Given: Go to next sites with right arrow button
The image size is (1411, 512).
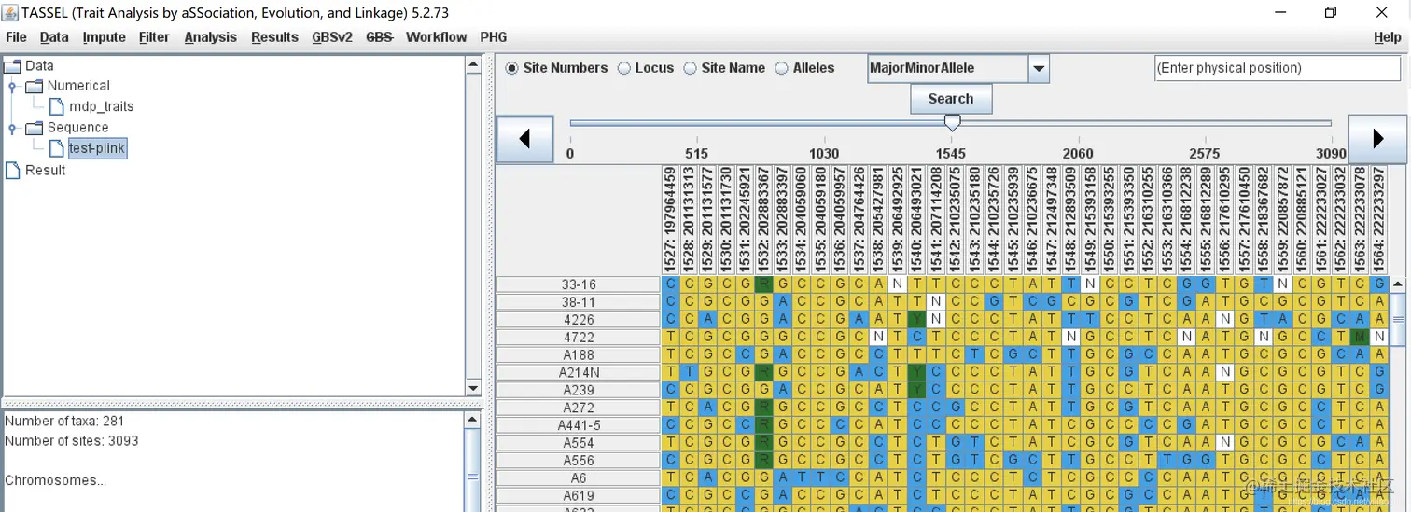Looking at the screenshot, I should [1377, 139].
